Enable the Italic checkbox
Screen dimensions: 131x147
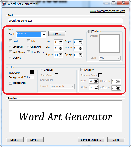click(28, 41)
